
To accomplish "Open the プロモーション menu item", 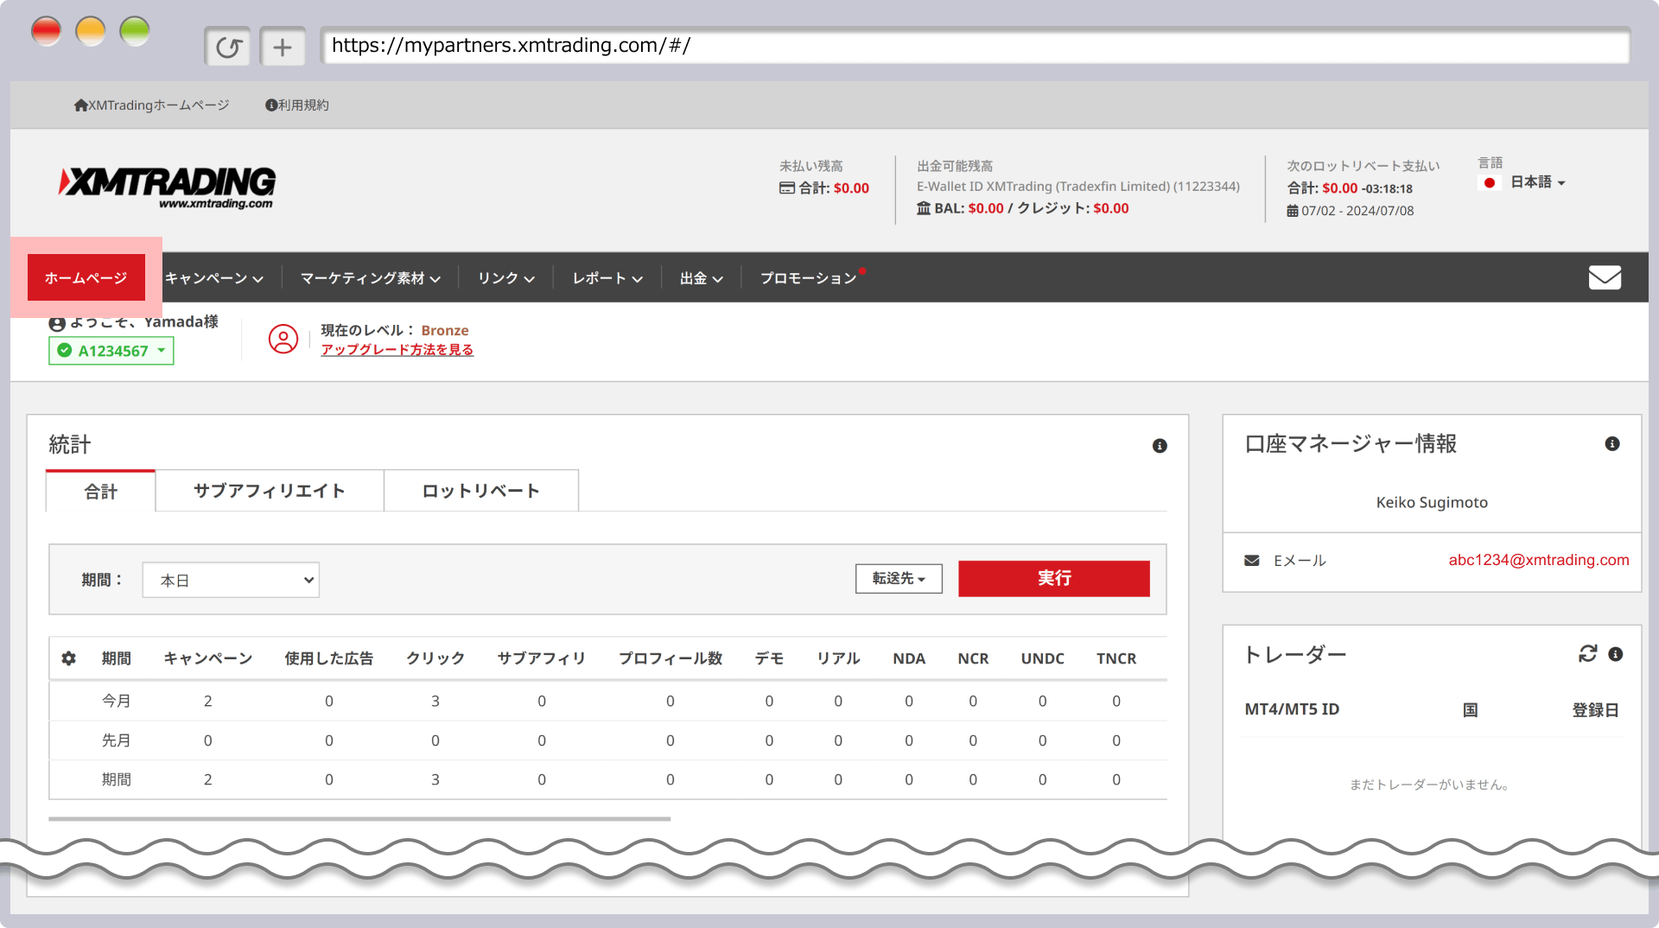I will [x=809, y=278].
